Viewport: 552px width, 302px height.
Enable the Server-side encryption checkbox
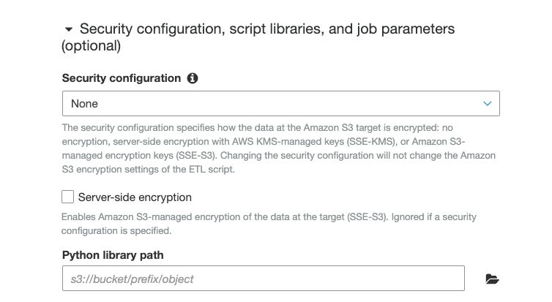(x=68, y=197)
